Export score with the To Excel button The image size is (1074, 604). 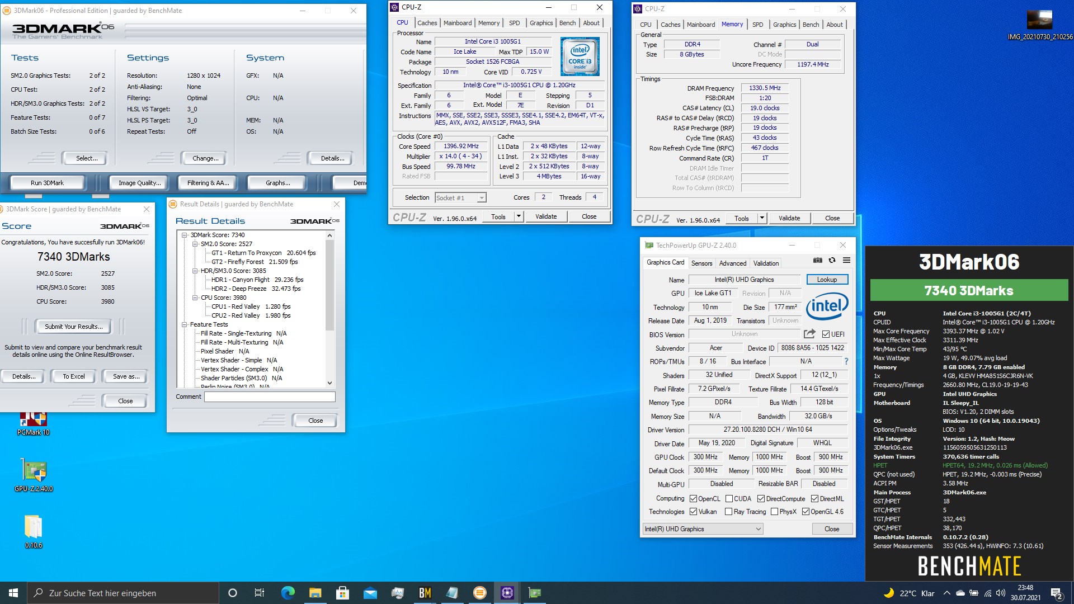pyautogui.click(x=74, y=376)
